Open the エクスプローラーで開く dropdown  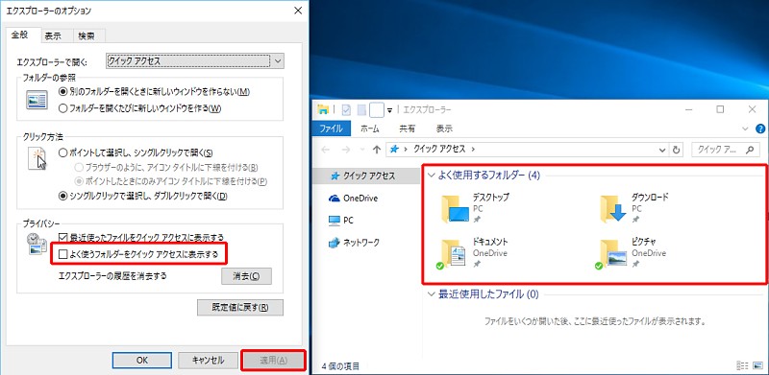pyautogui.click(x=195, y=61)
